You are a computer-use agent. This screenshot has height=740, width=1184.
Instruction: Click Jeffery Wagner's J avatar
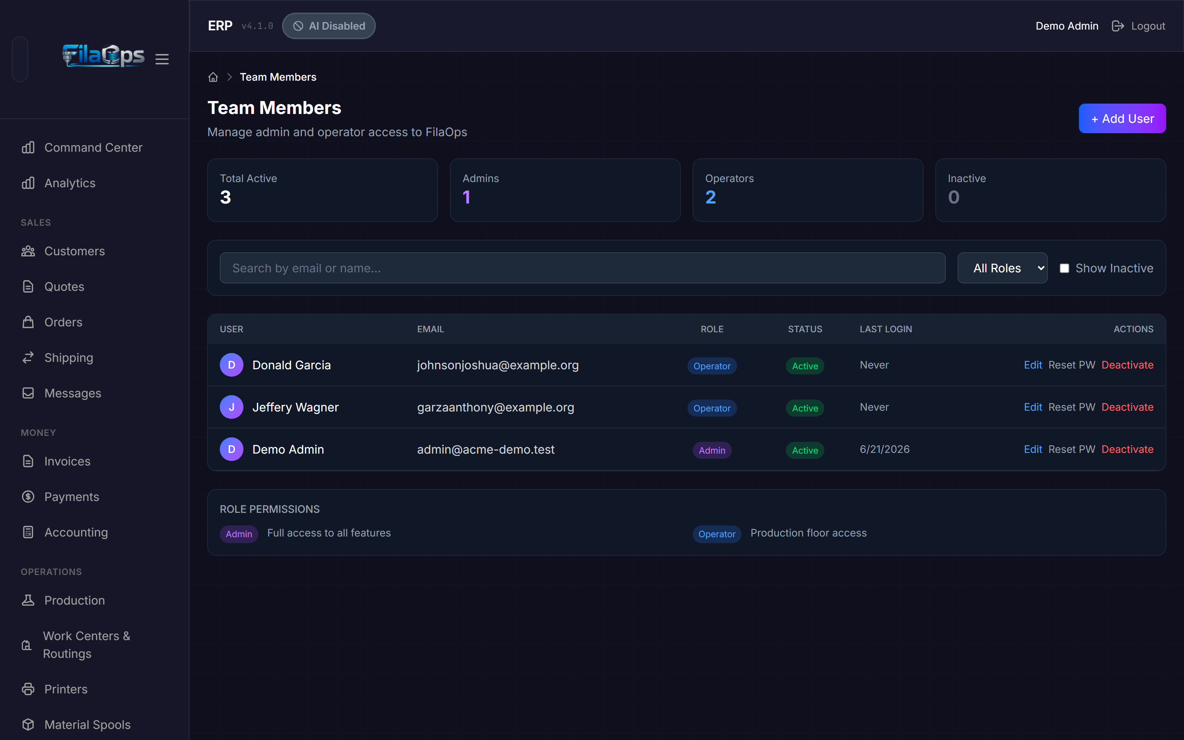tap(231, 407)
